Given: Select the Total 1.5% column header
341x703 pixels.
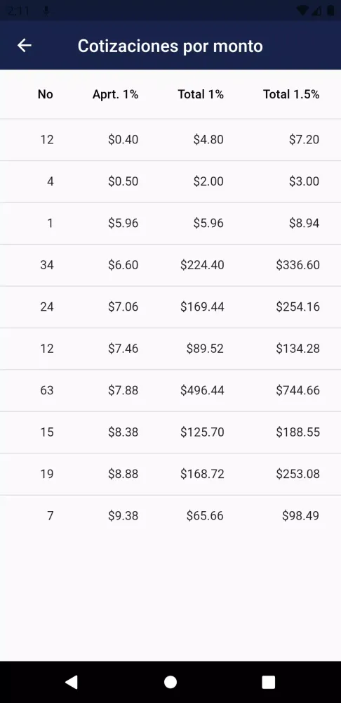Looking at the screenshot, I should [x=291, y=94].
